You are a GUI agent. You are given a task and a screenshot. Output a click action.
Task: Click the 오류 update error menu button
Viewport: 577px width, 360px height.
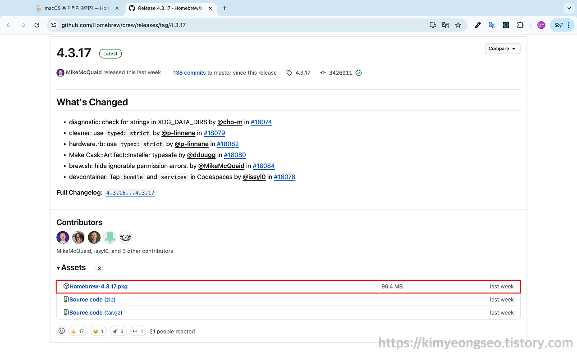[x=562, y=25]
